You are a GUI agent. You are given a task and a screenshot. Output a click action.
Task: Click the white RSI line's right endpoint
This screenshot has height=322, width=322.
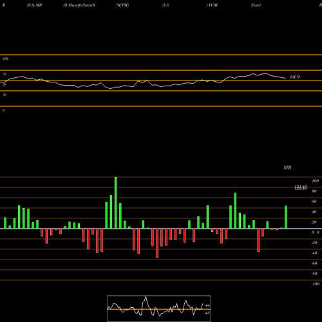(x=285, y=79)
